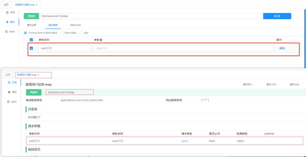
Task: Open the POST method dropdown in the debug panel
Action: [31, 16]
